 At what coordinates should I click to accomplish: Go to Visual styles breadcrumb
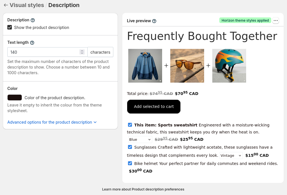27,5
